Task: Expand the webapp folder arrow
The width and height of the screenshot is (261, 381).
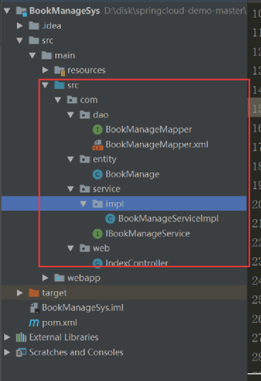Action: (45, 278)
